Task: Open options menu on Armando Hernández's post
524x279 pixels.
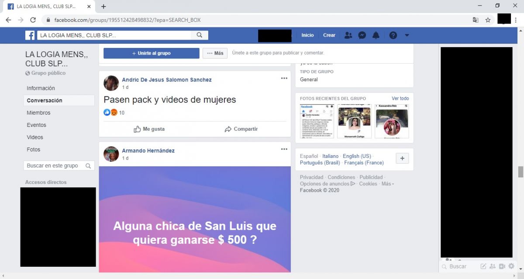Action: pyautogui.click(x=284, y=149)
